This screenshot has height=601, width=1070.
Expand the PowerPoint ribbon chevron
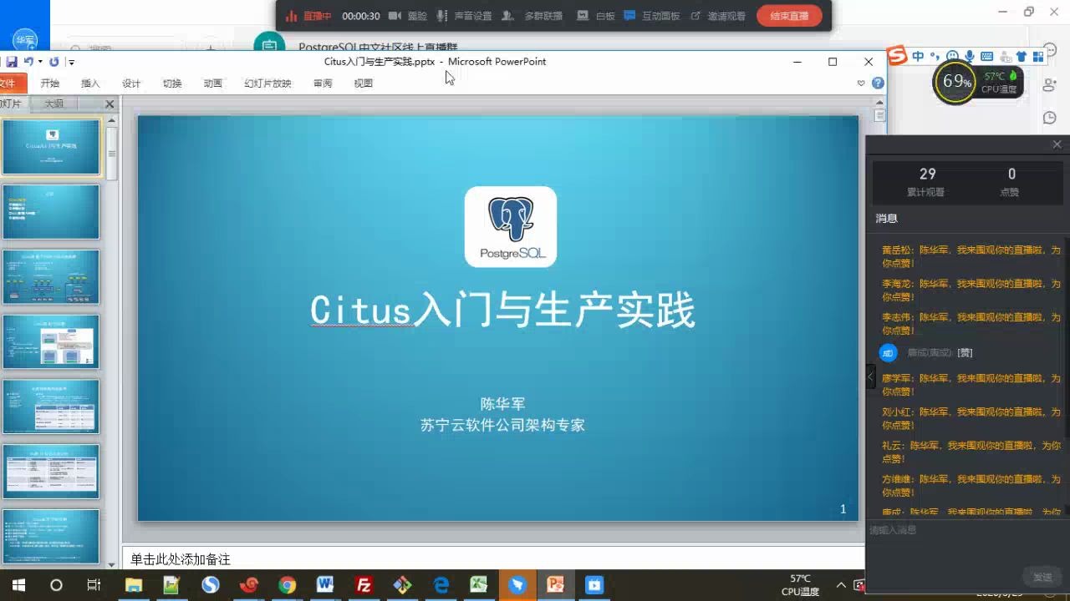point(861,83)
